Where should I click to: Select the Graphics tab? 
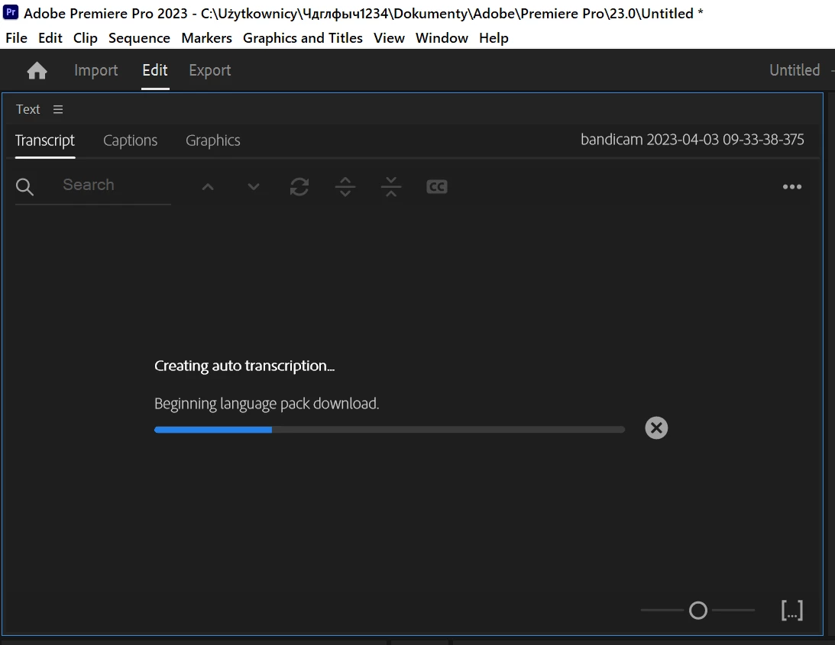point(213,140)
